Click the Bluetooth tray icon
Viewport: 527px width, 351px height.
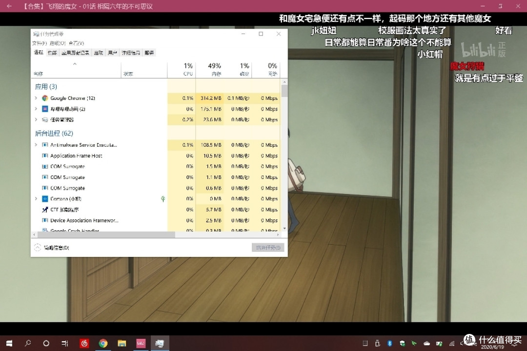click(389, 343)
